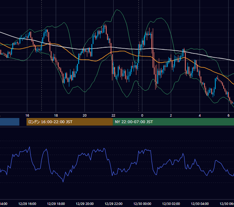This screenshot has width=234, height=207.
Task: Click the London 16:00-22:00 JST session bar
Action: tap(70, 122)
